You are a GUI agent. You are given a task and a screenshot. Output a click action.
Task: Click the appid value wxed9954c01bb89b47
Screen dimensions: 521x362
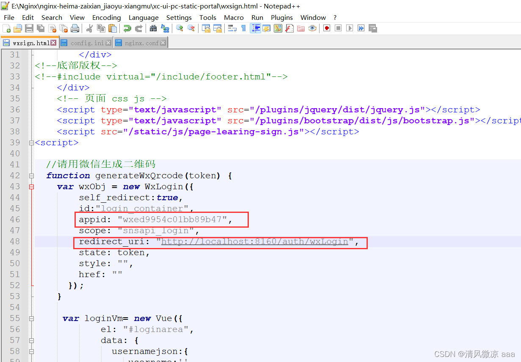click(172, 220)
